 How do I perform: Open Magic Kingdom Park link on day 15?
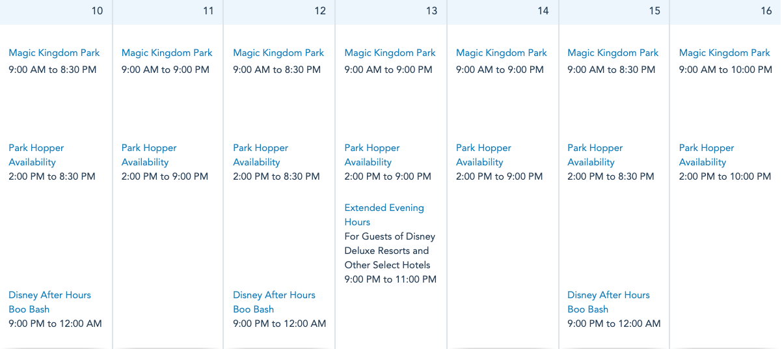(613, 53)
